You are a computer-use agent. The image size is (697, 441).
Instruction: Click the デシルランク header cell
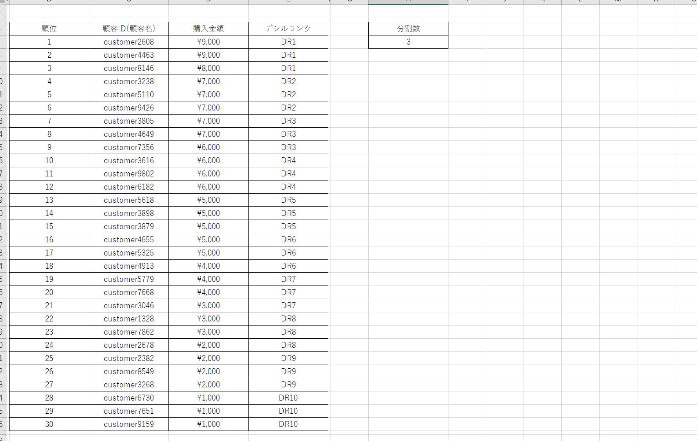pyautogui.click(x=288, y=29)
